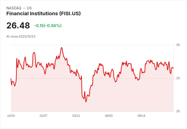This screenshot has height=129, width=187.
Task: Select the 01/07 date axis label
Action: [x=43, y=116]
